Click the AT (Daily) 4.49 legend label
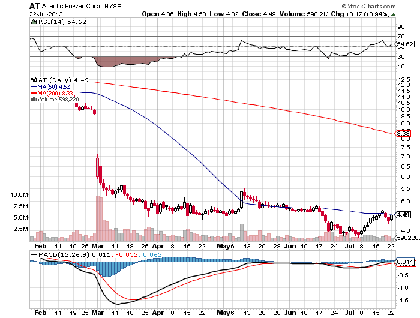Viewport: 420px width, 318px height. tap(63, 80)
